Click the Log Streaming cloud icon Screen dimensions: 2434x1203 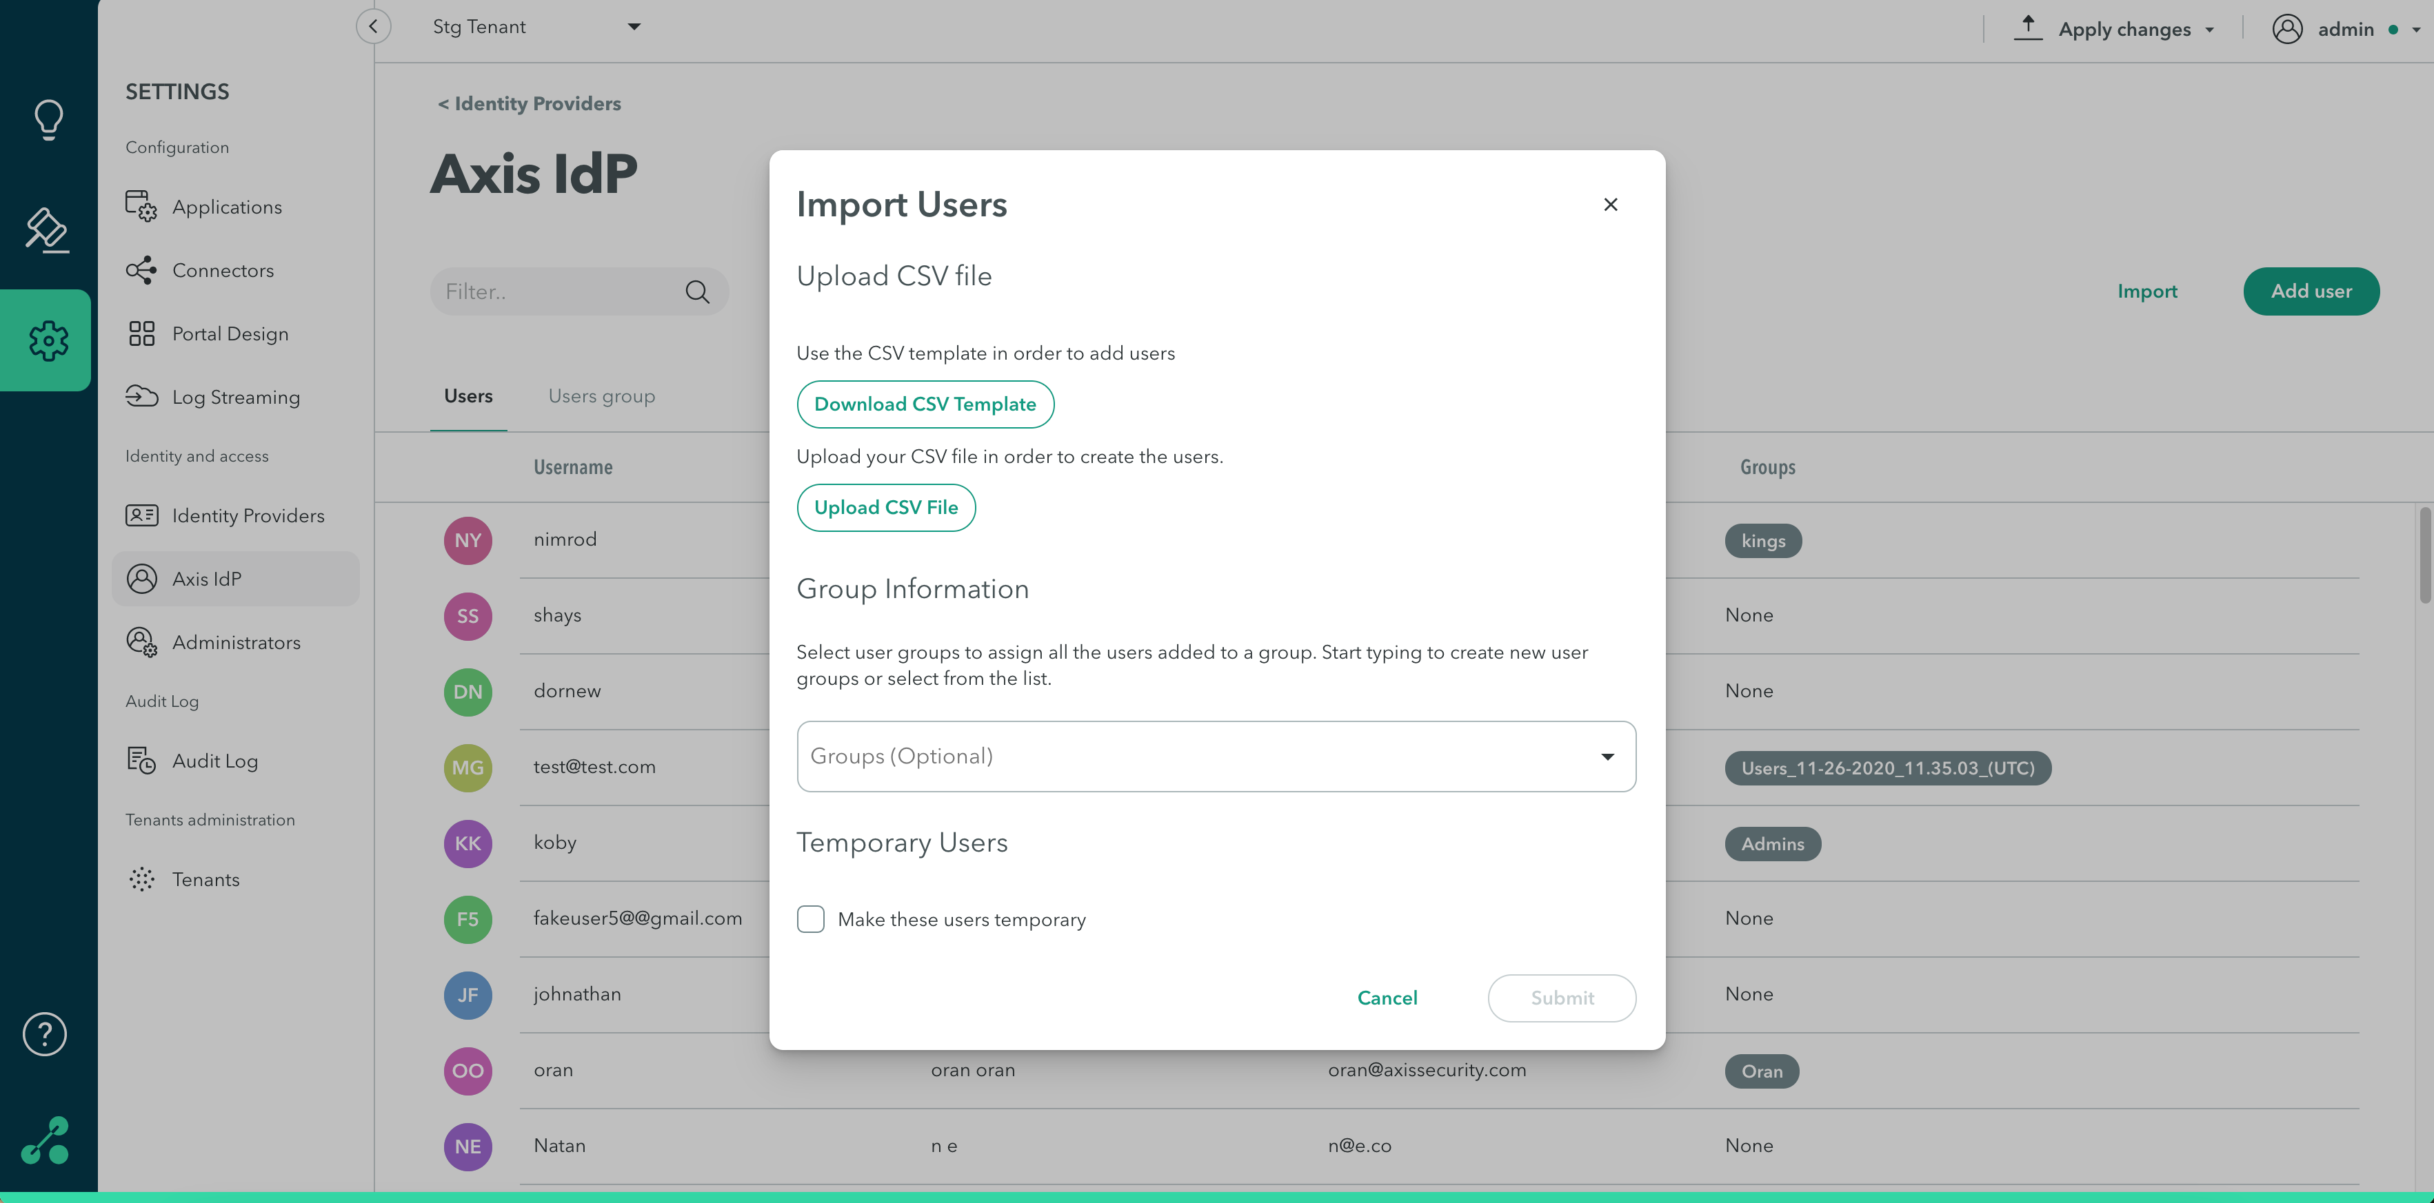click(x=142, y=397)
